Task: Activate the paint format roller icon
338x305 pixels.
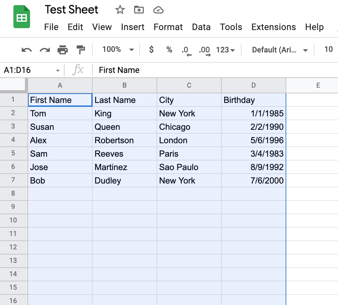Action: tap(81, 50)
